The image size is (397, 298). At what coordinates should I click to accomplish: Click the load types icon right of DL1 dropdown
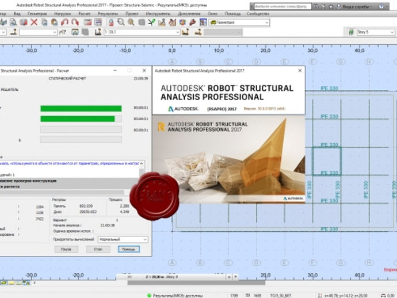pos(185,32)
